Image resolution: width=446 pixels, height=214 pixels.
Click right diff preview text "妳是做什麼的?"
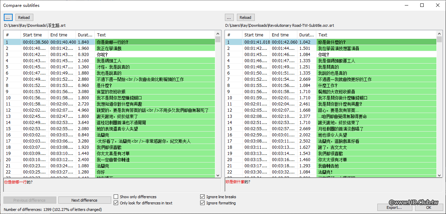point(238,182)
